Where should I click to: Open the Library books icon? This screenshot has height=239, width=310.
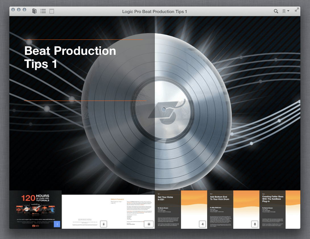tap(34, 11)
